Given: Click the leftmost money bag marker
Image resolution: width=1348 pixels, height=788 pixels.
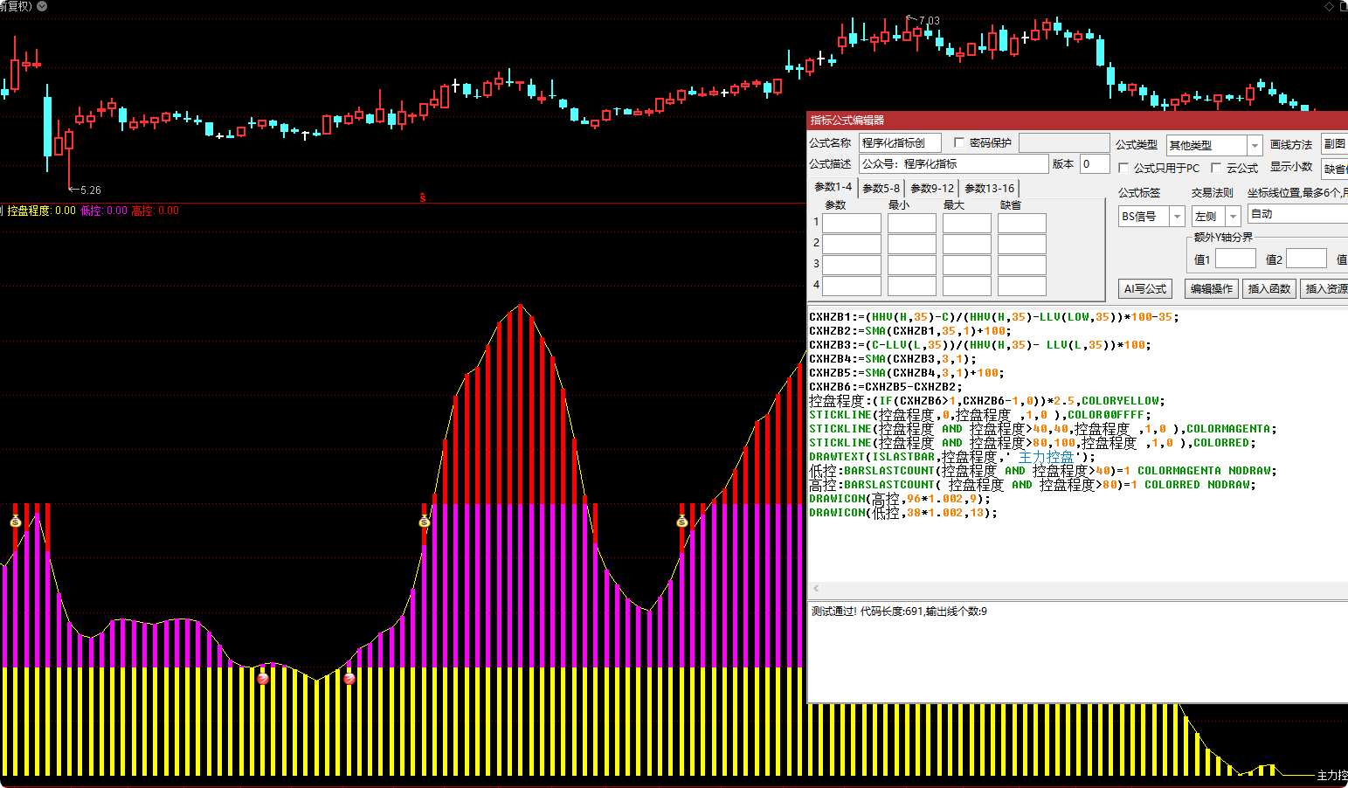Looking at the screenshot, I should (x=16, y=522).
